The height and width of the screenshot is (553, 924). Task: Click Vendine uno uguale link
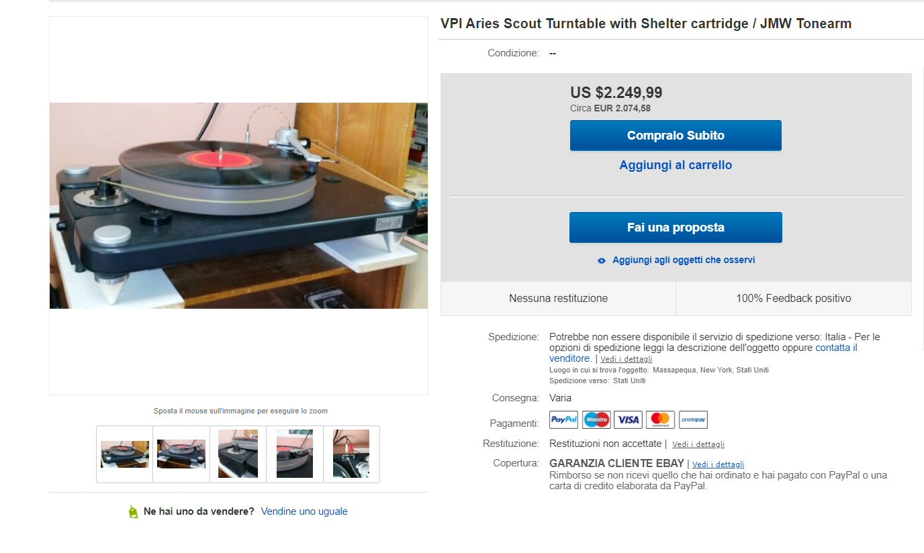click(304, 511)
